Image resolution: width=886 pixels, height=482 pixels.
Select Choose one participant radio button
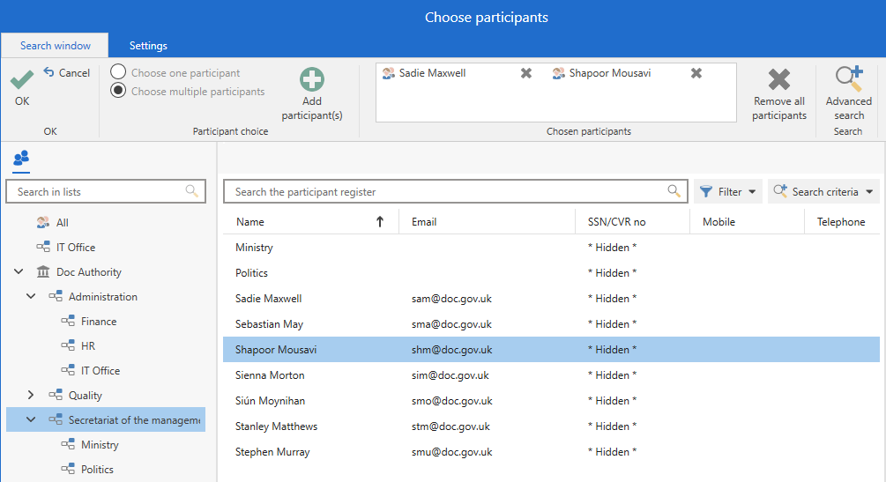tap(118, 71)
